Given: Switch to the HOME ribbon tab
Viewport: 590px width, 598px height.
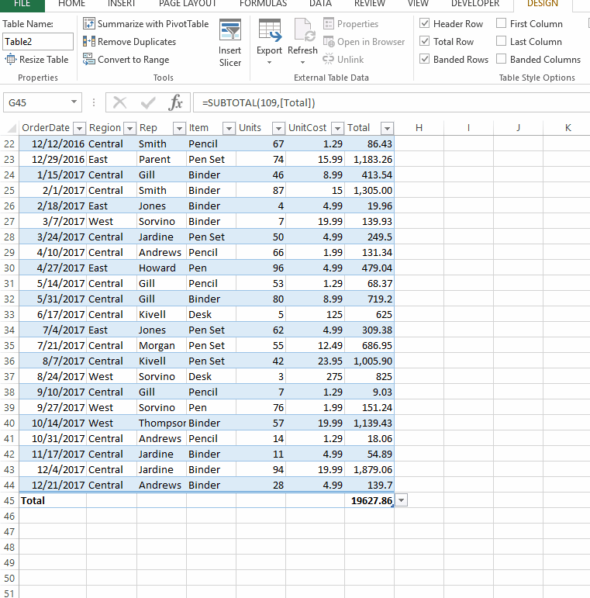Looking at the screenshot, I should [x=71, y=4].
